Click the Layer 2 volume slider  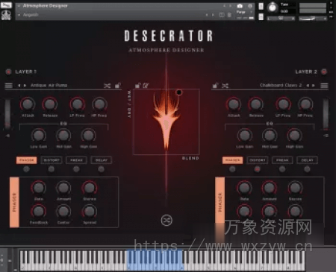tap(326, 114)
